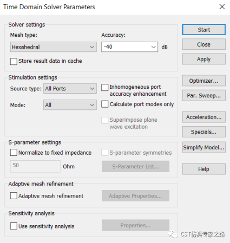Check Calculate port modes only

[105, 104]
